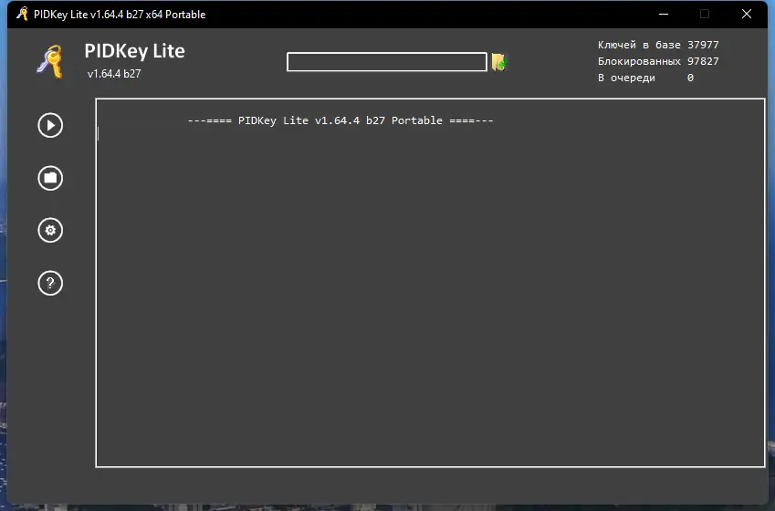The image size is (775, 511).
Task: Start key check with play icon
Action: point(50,126)
